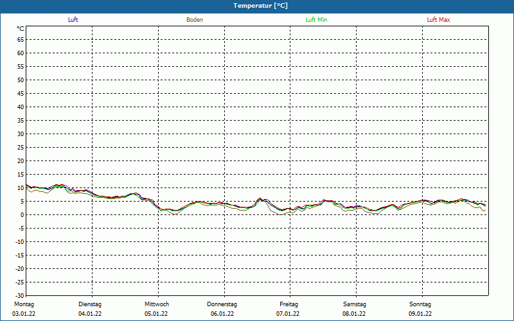514x321 pixels.
Task: Click the red Luft Max legend label
Action: (438, 20)
